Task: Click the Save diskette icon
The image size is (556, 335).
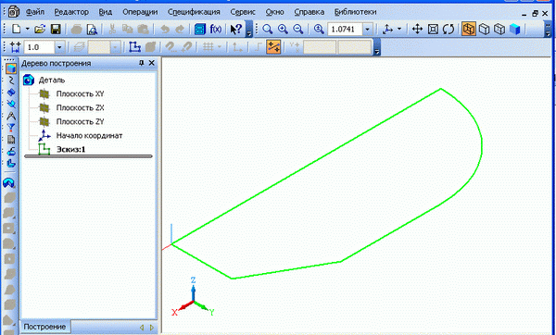Action: click(56, 29)
